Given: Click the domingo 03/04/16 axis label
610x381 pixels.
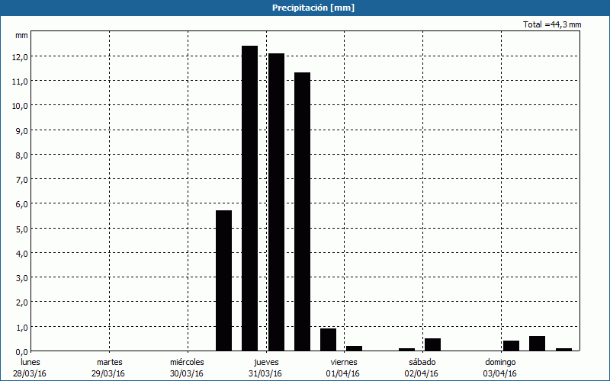Looking at the screenshot, I should tap(500, 367).
